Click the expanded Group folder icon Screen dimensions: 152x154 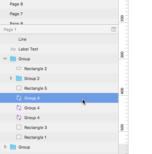pyautogui.click(x=13, y=58)
